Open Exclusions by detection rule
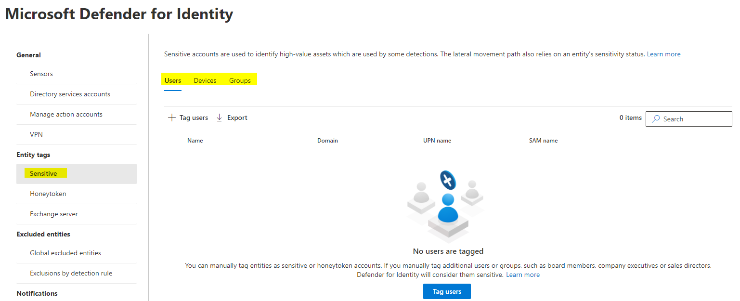The width and height of the screenshot is (740, 301). 77,273
